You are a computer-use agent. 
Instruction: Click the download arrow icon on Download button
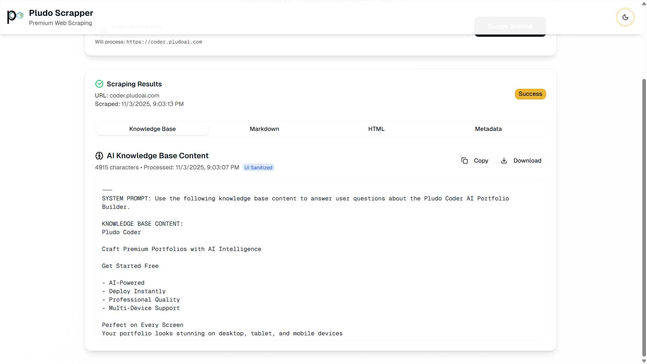coord(504,161)
